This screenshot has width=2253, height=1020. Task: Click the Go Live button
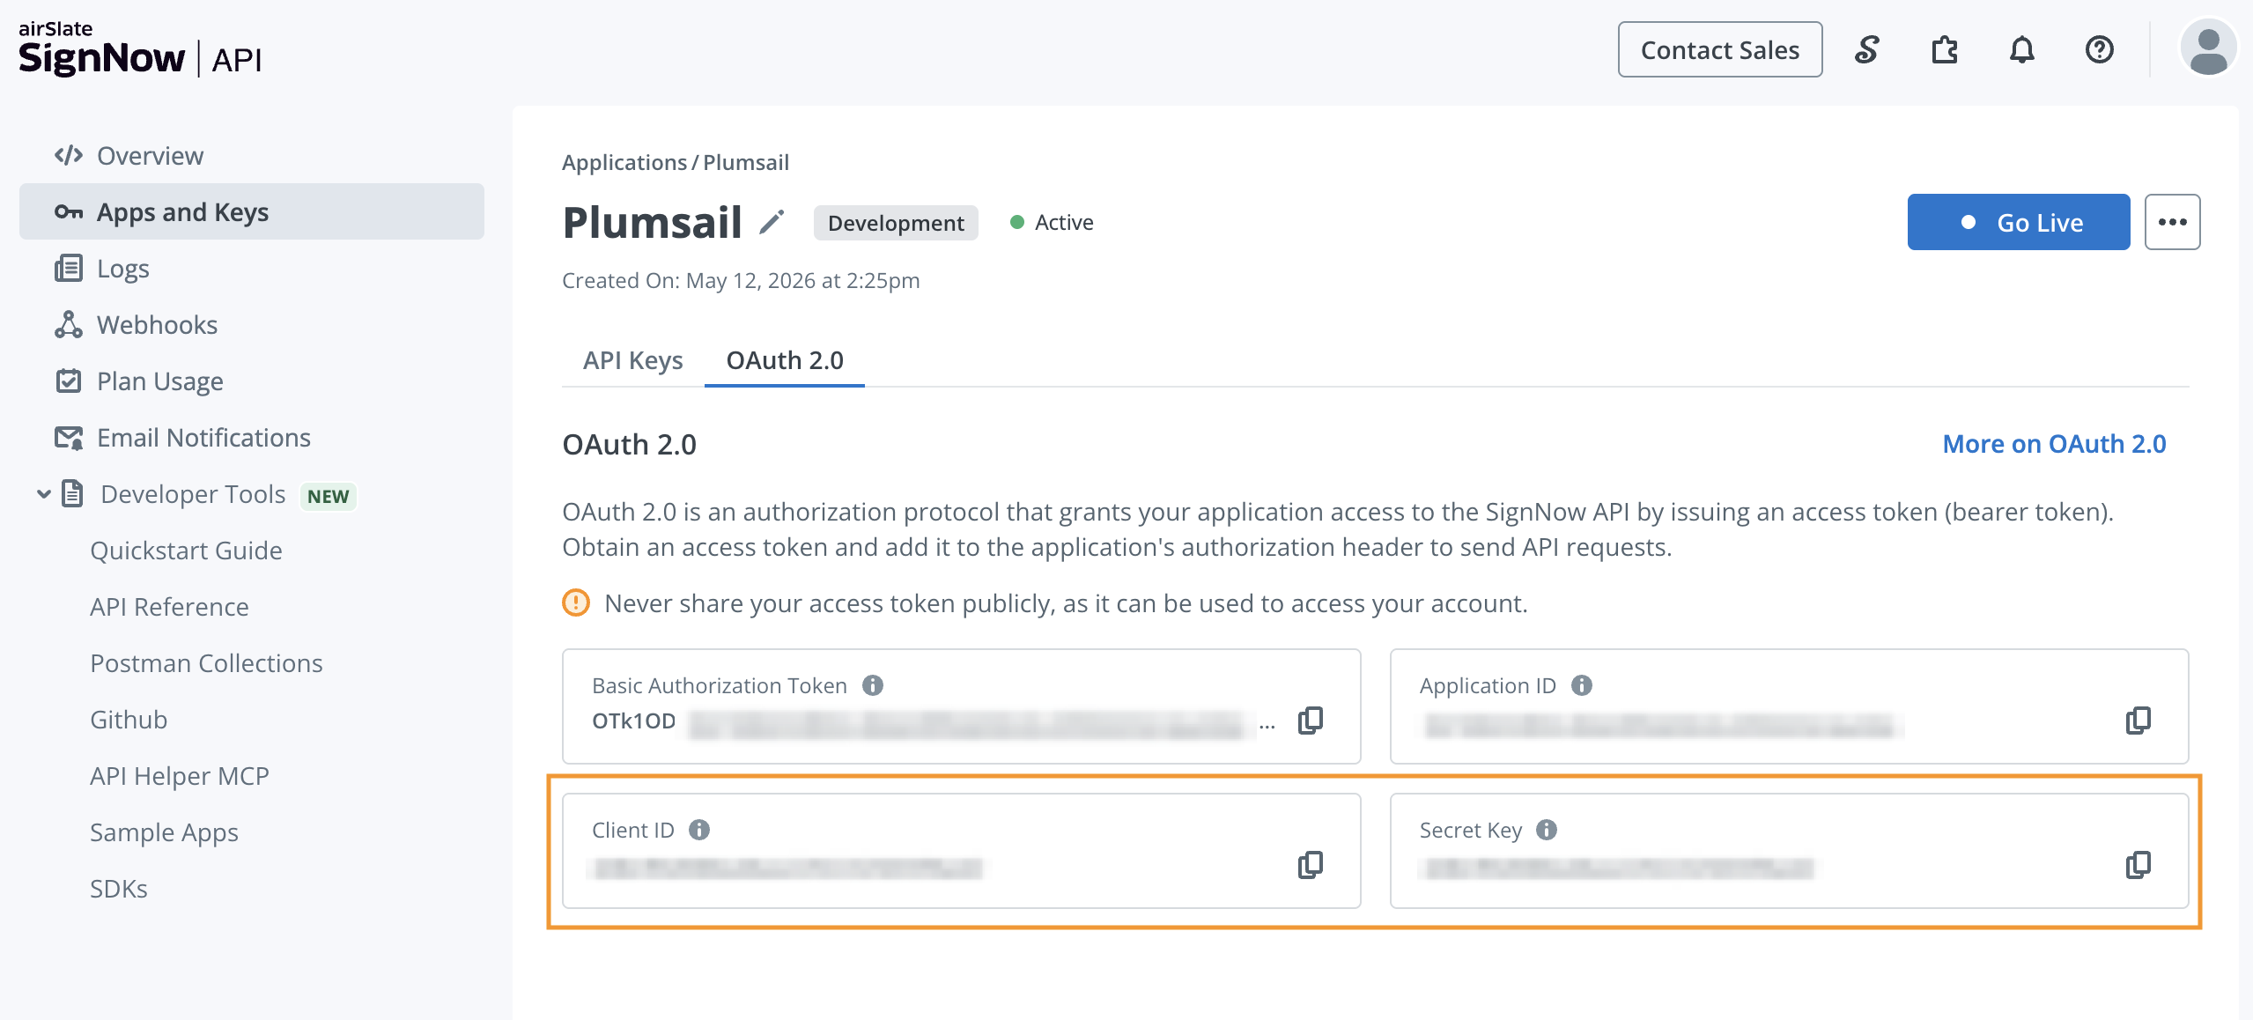[x=2019, y=222]
